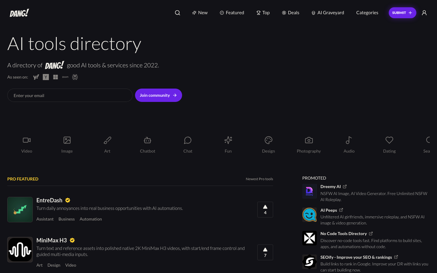Click the Yahoo logo under As seen on
Screen dimensions: 437x273
[36, 77]
